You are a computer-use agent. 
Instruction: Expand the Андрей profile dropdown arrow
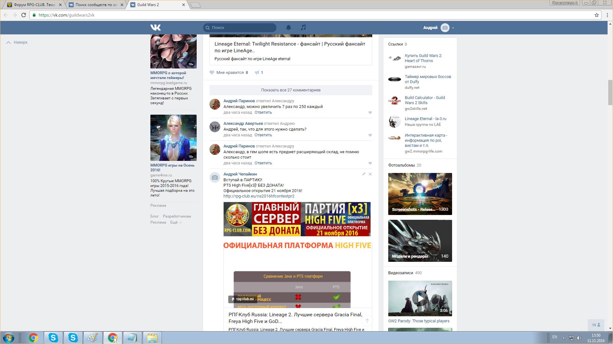tap(453, 28)
